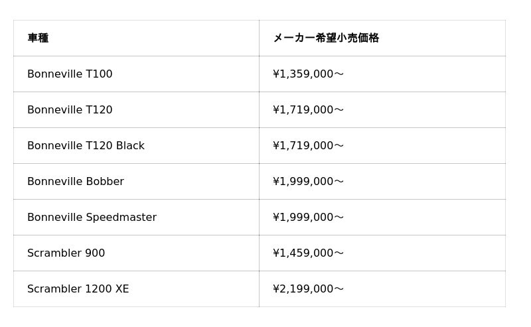Click the 車種 column header
Viewport: 531px width, 327px height.
point(38,38)
